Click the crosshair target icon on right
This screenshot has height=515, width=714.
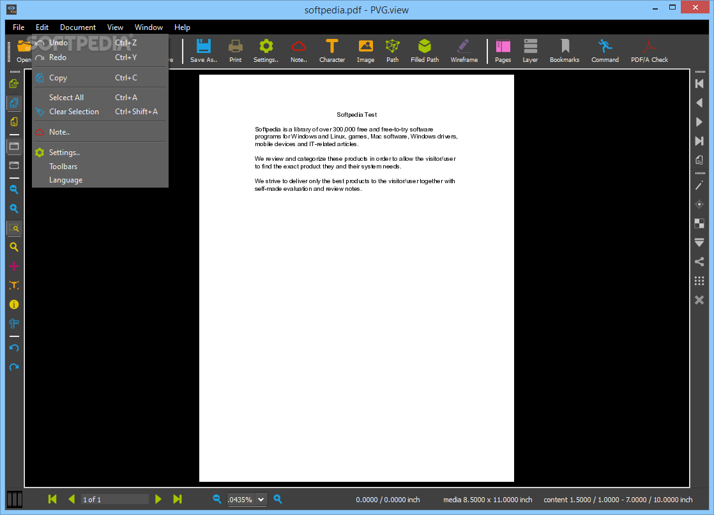(x=699, y=204)
